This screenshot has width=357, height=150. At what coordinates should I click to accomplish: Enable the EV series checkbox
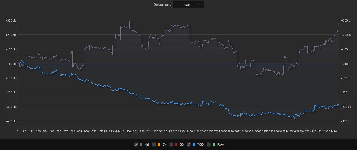coord(154,144)
